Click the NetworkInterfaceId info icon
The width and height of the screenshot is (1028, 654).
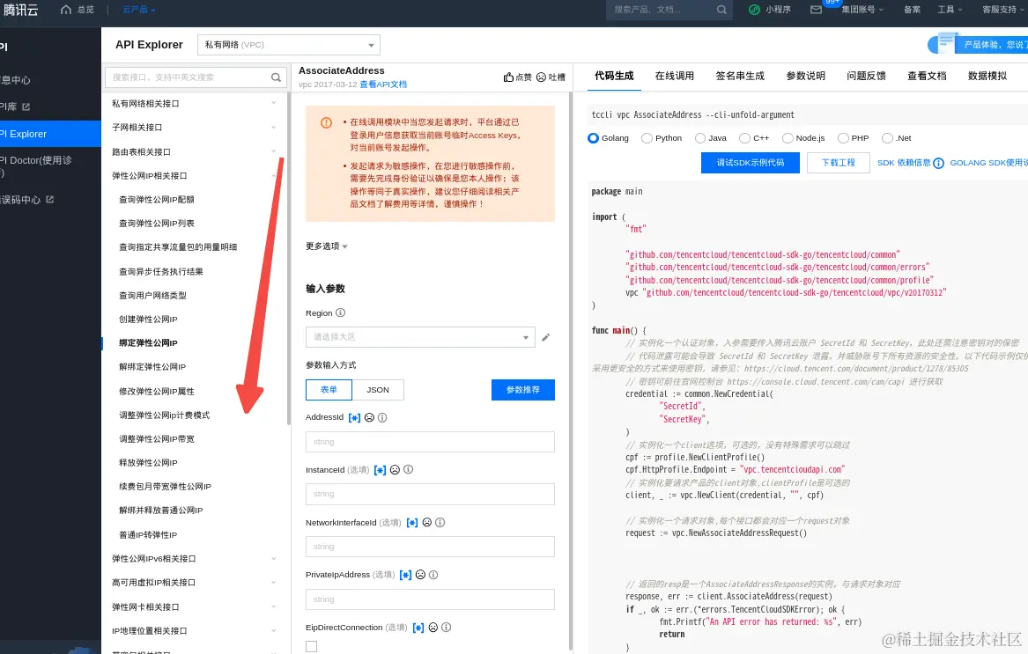click(x=440, y=522)
